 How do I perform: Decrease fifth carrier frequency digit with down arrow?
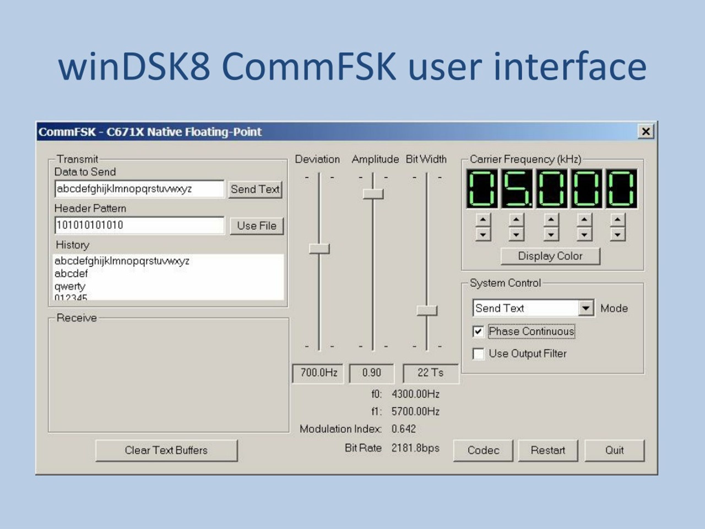click(618, 235)
